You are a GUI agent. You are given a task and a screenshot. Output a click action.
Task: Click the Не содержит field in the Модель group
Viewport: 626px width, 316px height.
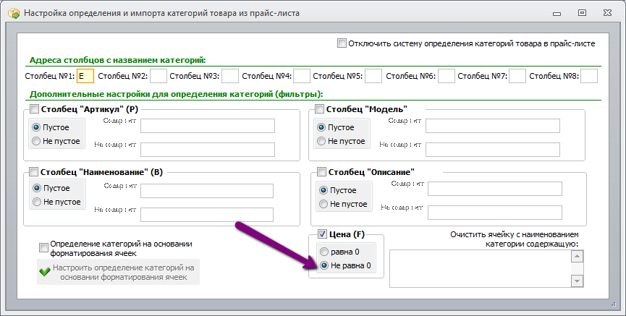[x=493, y=150]
